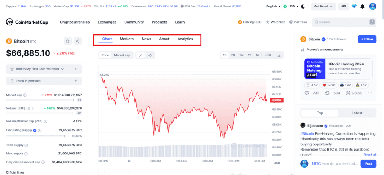Screen dimensions: 384x175
Task: Open the Community menu
Action: (x=134, y=22)
